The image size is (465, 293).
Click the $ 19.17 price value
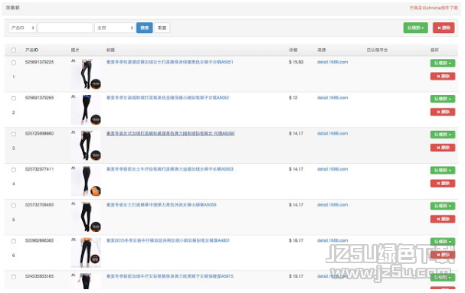[x=296, y=276]
